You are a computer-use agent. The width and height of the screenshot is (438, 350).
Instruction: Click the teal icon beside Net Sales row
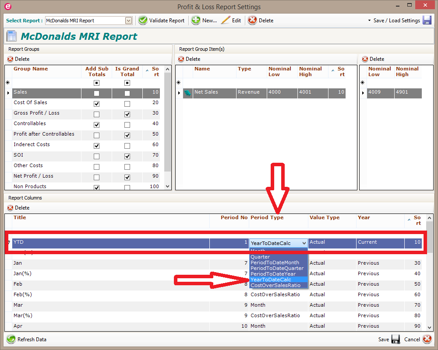coord(188,93)
